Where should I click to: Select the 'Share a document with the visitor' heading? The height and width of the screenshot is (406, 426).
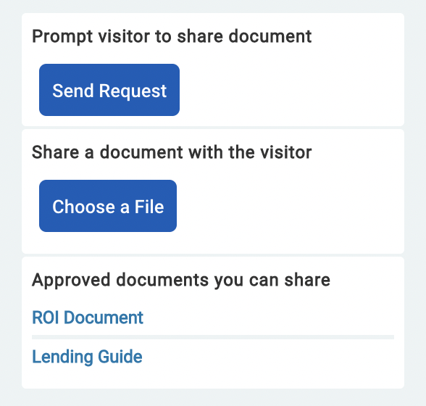coord(172,152)
